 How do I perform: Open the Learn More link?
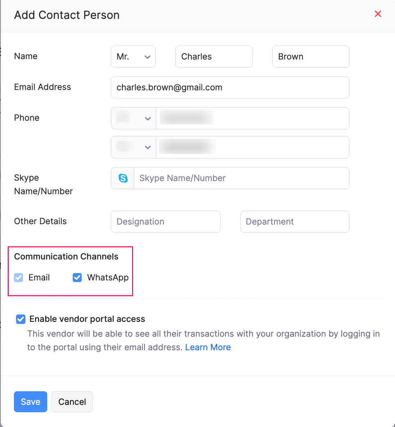pos(208,347)
